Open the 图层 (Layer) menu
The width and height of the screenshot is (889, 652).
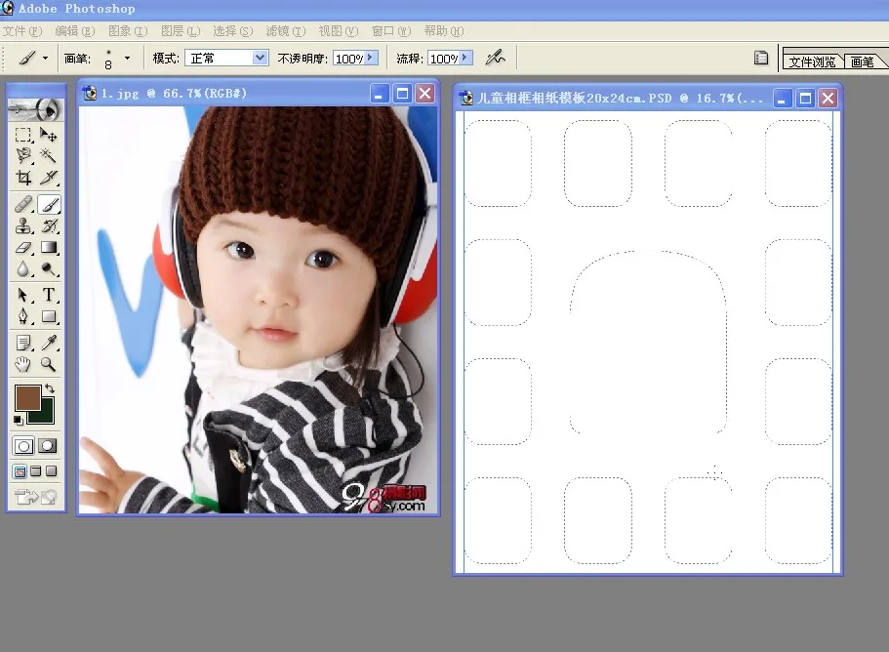point(181,31)
